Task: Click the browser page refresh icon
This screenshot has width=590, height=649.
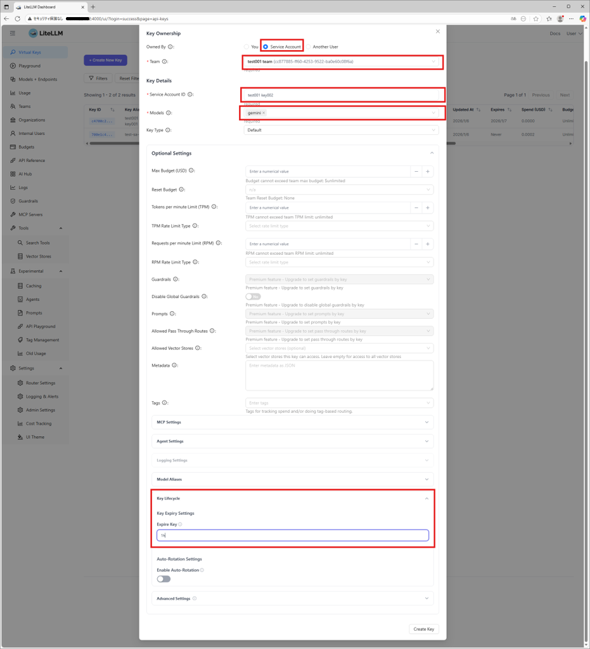Action: click(18, 18)
